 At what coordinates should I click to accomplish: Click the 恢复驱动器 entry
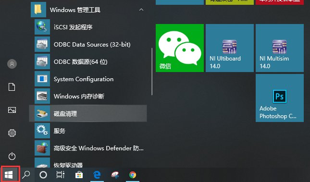[x=88, y=163]
